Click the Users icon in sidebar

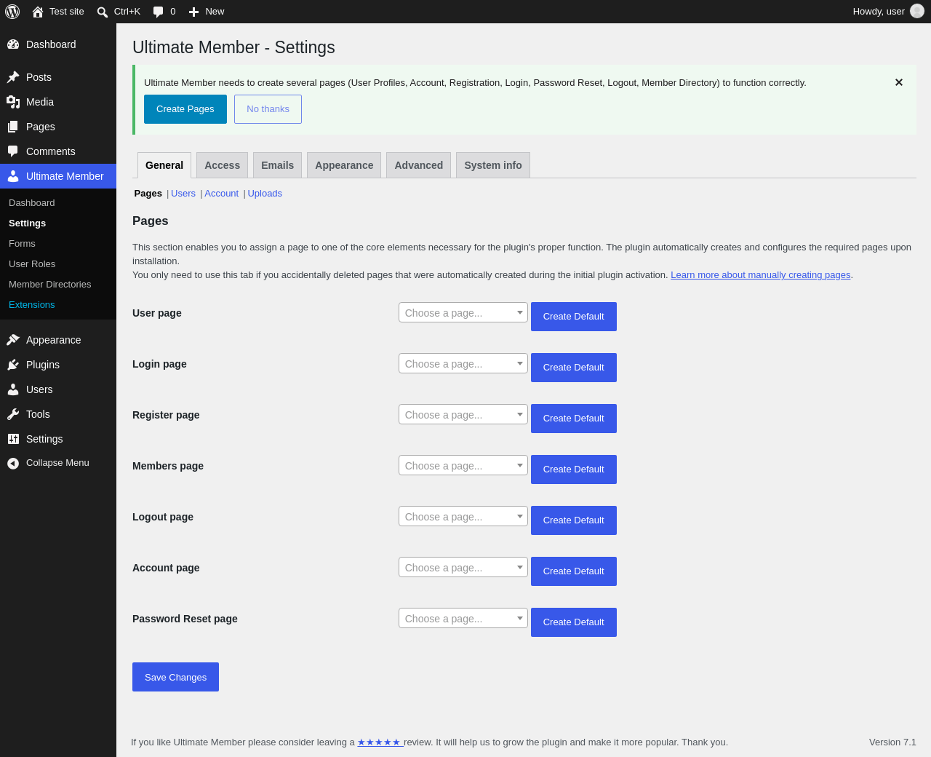click(13, 389)
